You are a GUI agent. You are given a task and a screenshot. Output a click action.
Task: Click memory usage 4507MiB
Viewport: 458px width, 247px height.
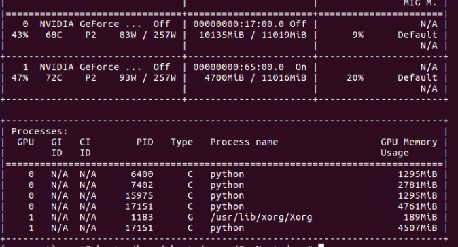(x=417, y=228)
